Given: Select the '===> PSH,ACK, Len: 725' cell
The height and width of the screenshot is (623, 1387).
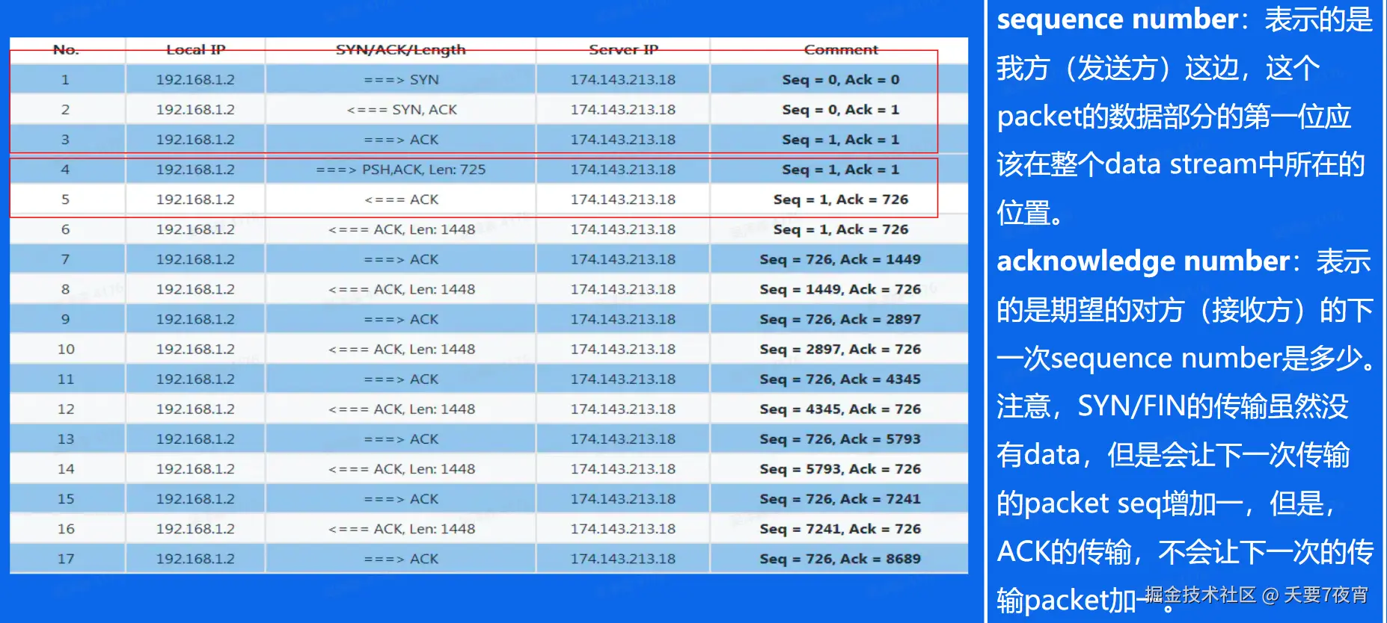Looking at the screenshot, I should point(401,170).
